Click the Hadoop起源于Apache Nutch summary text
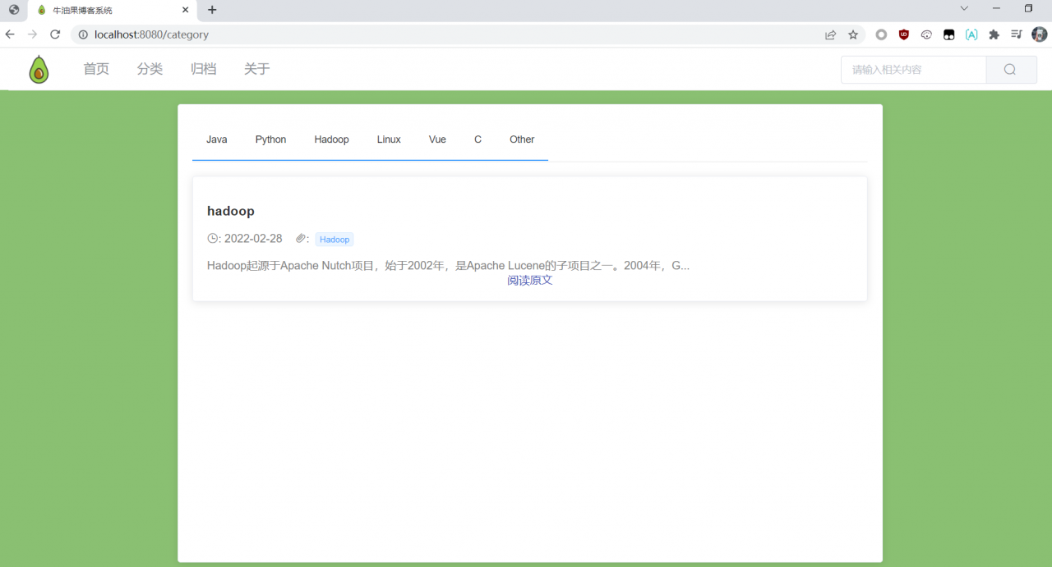1052x567 pixels. tap(448, 266)
